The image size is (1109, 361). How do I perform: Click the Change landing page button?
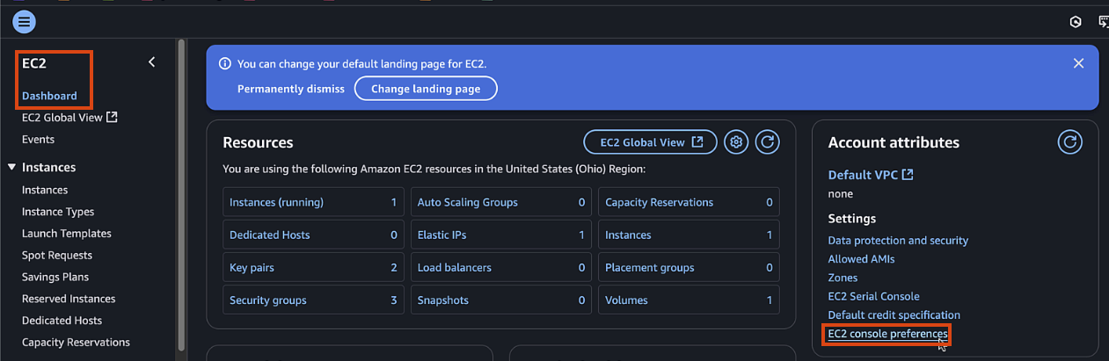pyautogui.click(x=426, y=89)
